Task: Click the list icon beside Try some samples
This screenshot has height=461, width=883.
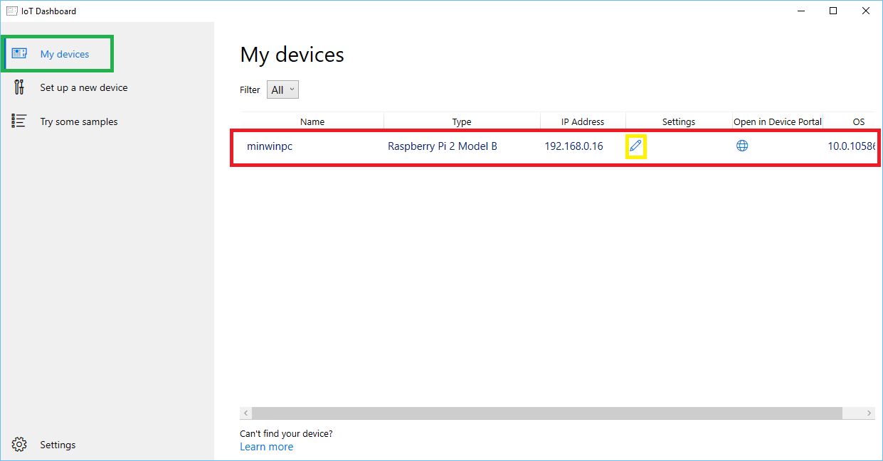Action: point(19,121)
